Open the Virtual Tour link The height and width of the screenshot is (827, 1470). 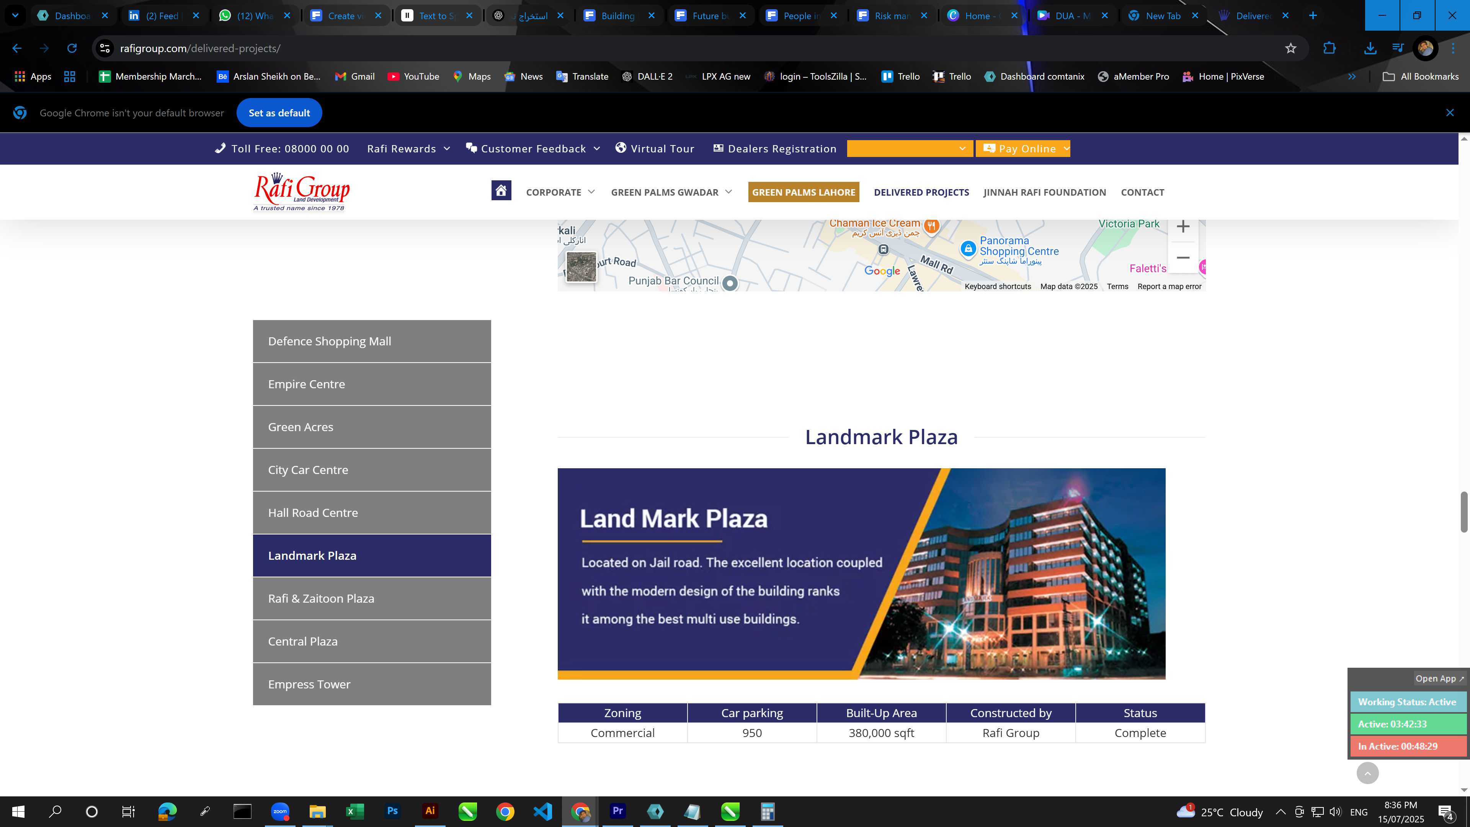click(x=655, y=149)
